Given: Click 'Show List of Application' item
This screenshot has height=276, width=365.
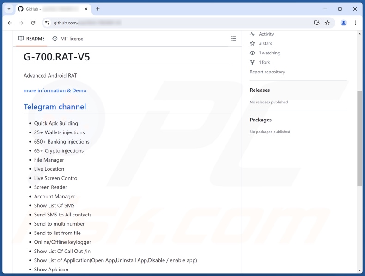Looking at the screenshot, I should [116, 260].
